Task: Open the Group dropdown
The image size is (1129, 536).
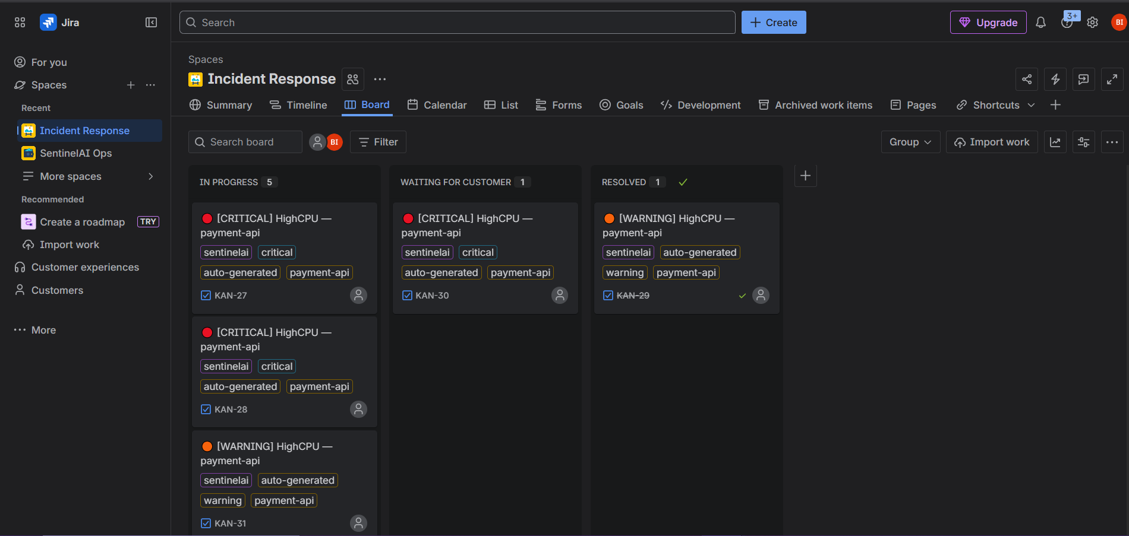Action: (910, 142)
